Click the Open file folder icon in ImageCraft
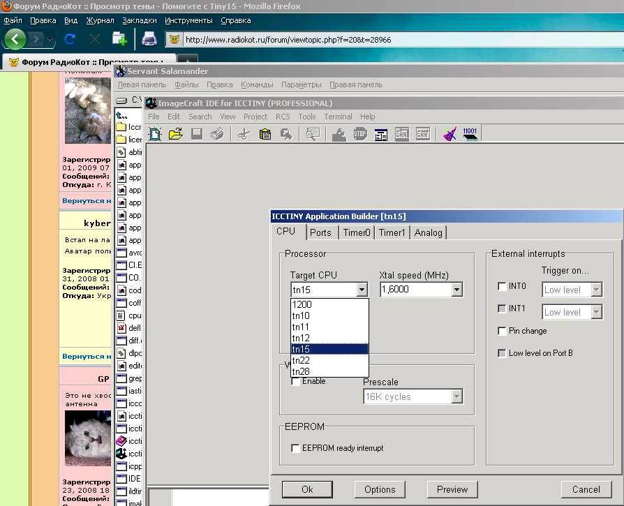The width and height of the screenshot is (624, 506). tap(175, 134)
